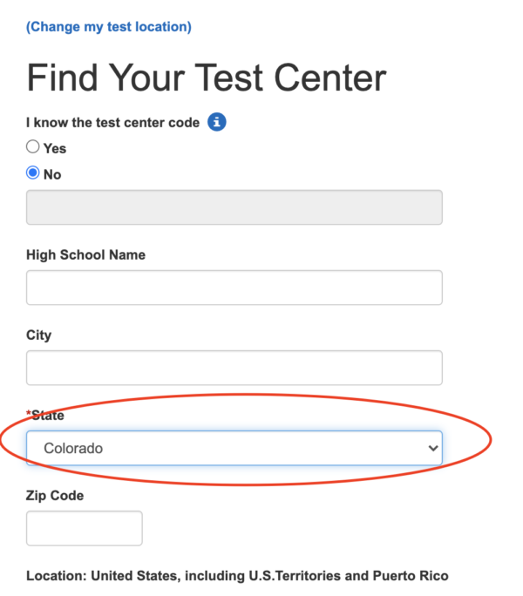Select the No radio button
The width and height of the screenshot is (523, 596).
tap(33, 173)
